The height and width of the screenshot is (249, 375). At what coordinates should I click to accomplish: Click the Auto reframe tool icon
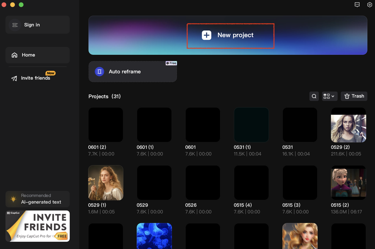99,71
